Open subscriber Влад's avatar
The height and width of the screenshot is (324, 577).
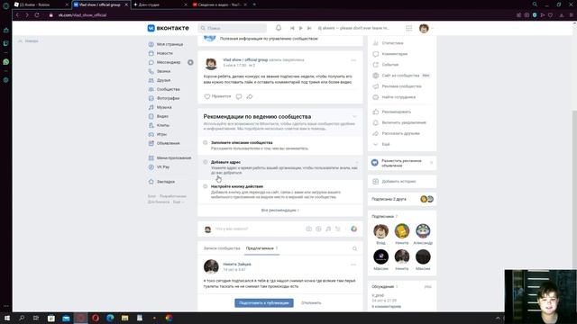[x=380, y=231]
